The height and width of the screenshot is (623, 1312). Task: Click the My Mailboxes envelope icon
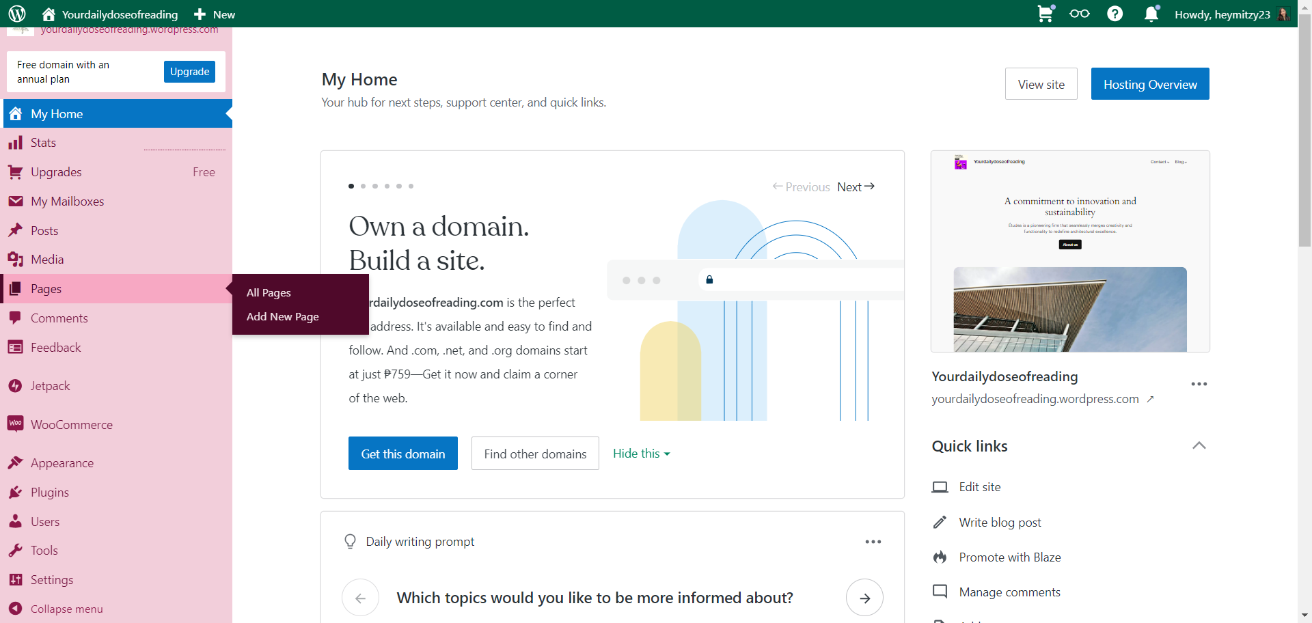pyautogui.click(x=16, y=202)
